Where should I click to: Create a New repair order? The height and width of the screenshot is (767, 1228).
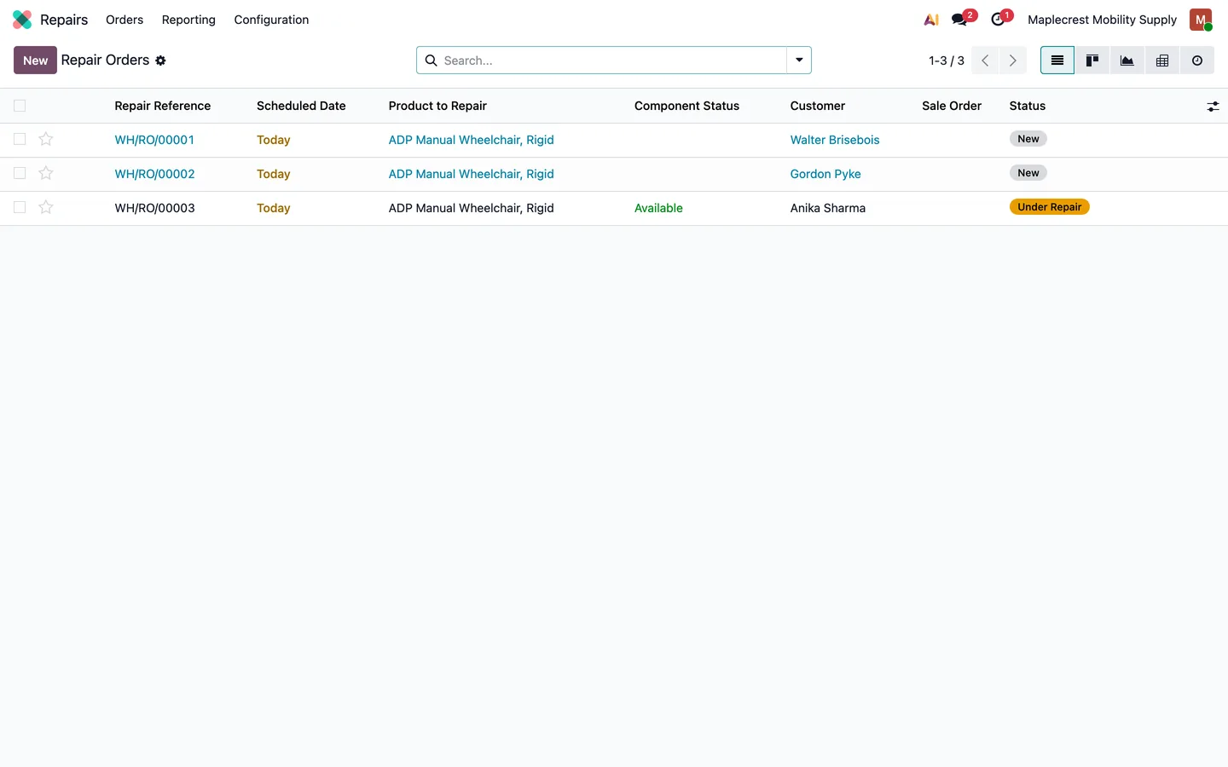[x=35, y=61]
